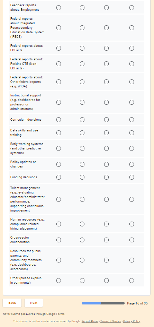
Task: Select third radio for Curriculum decisions
Action: [106, 120]
